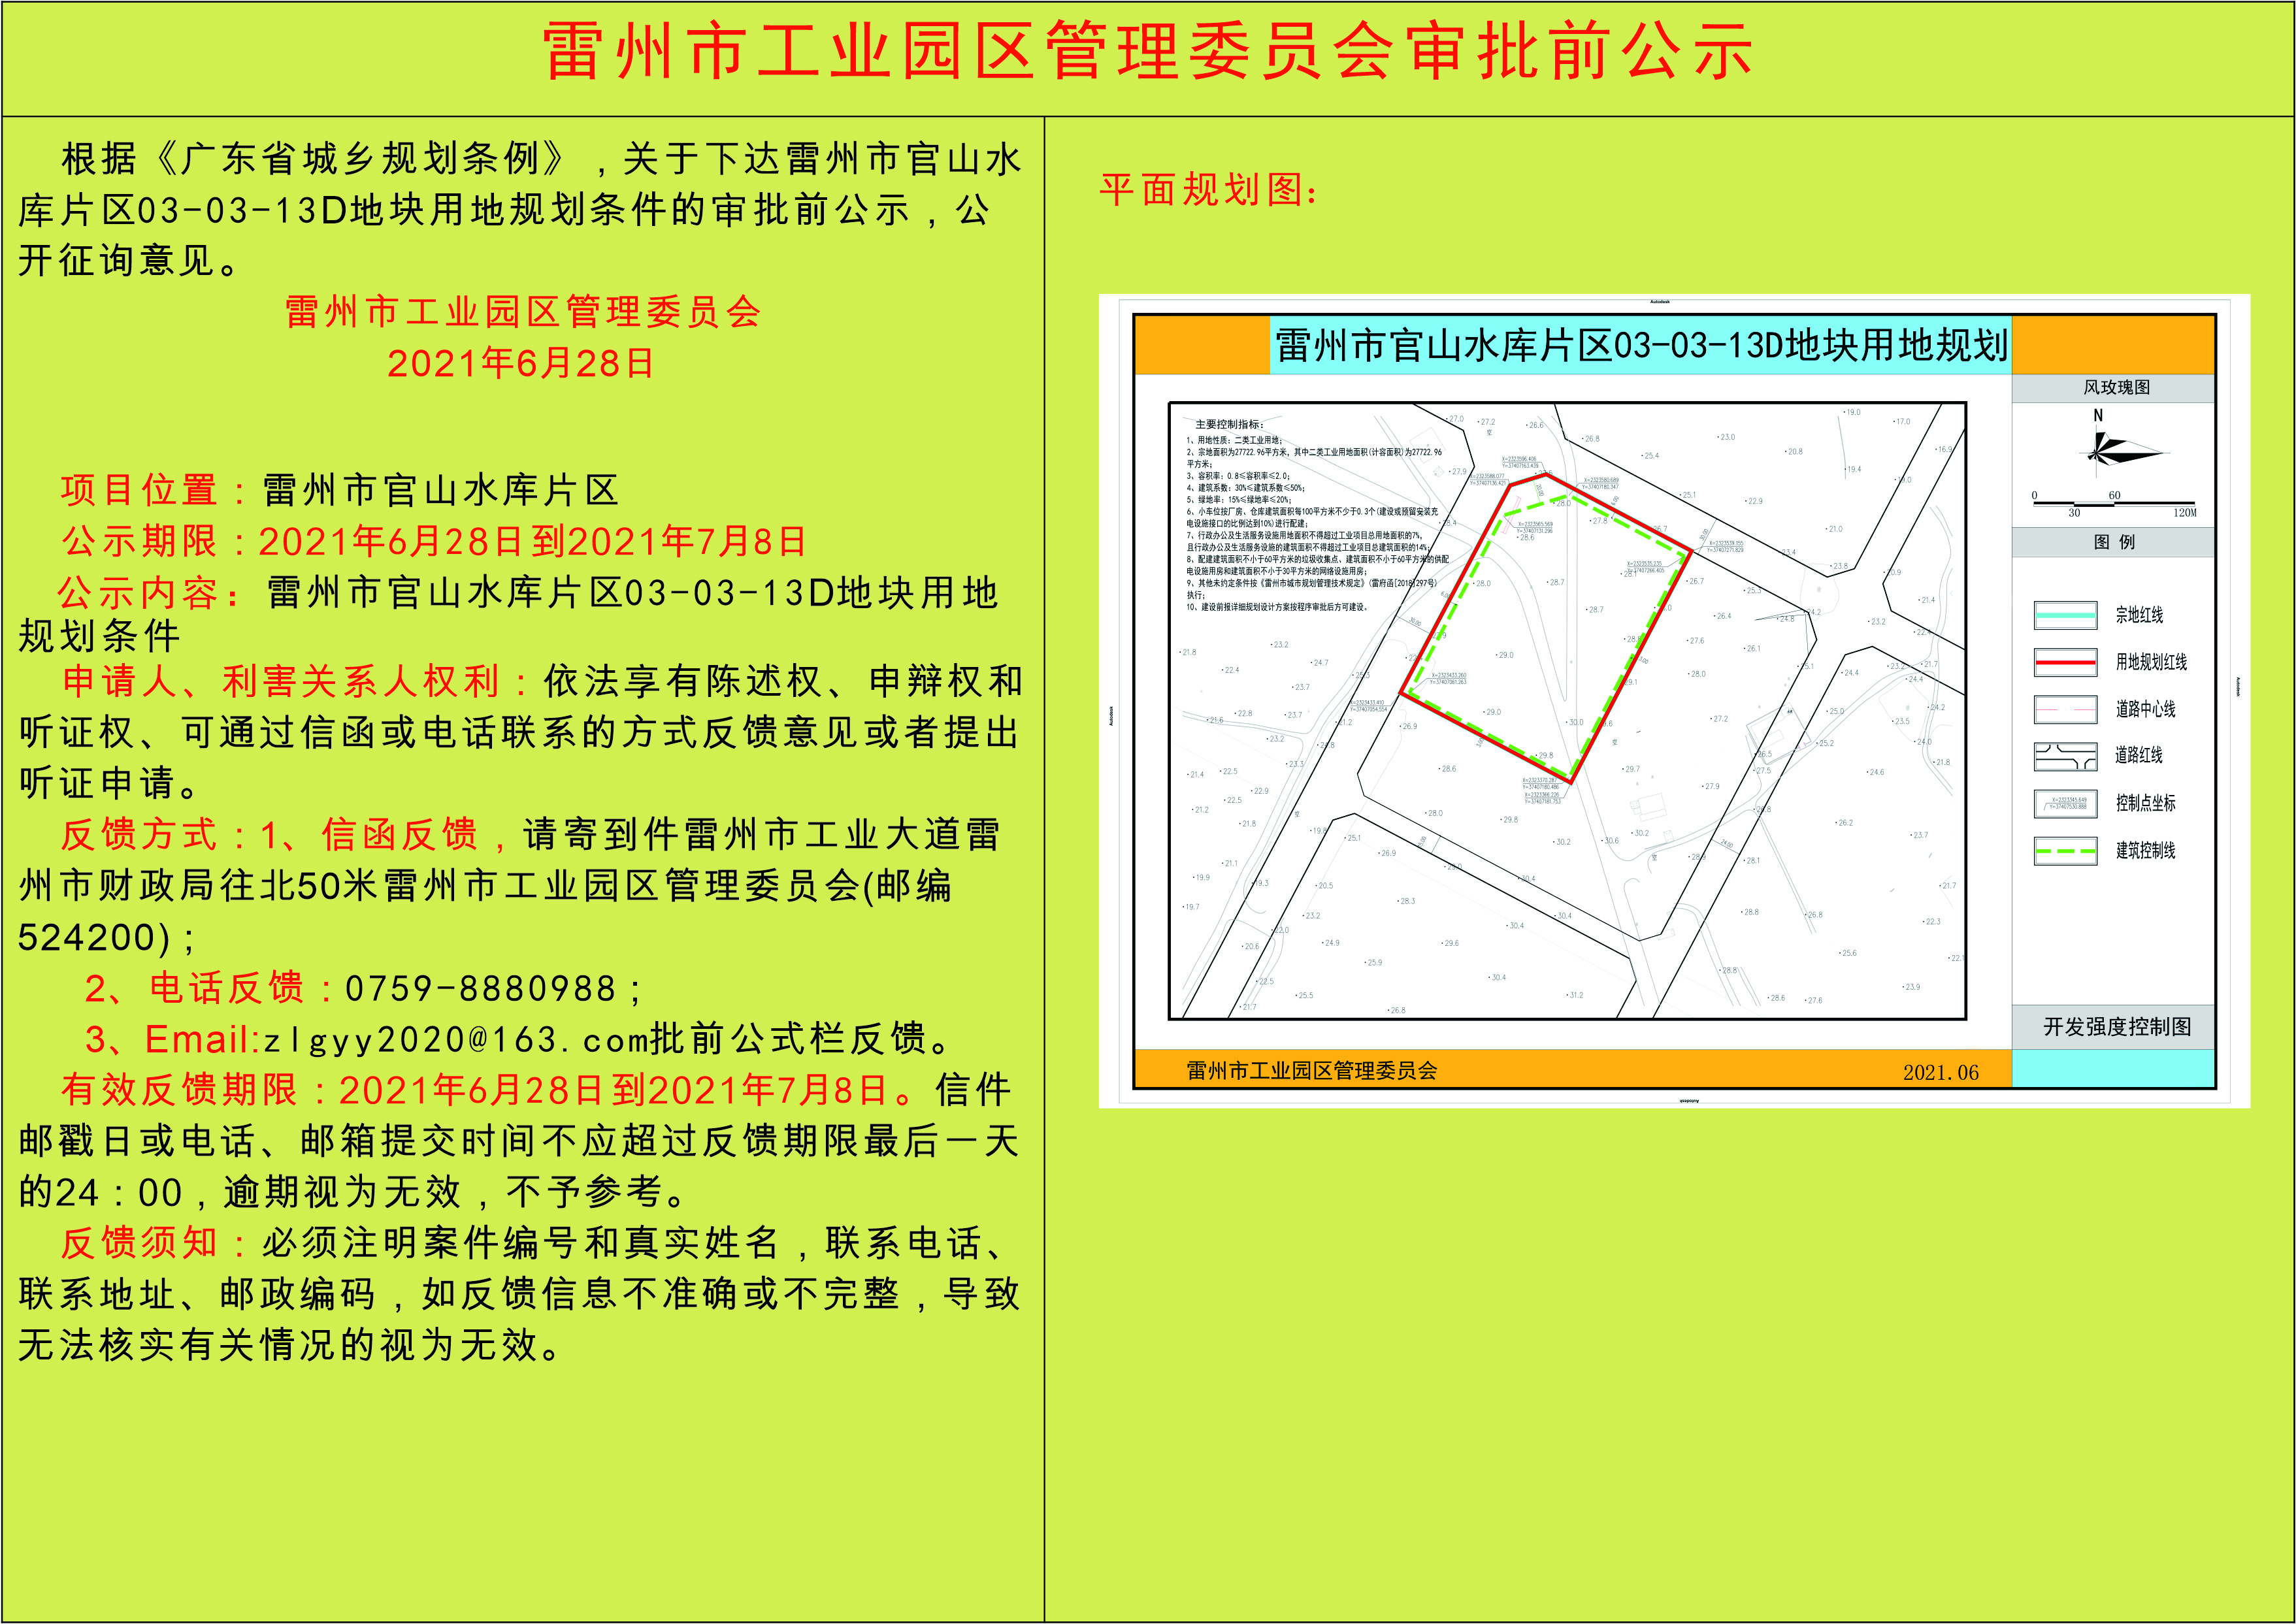Click the 建筑控制线 legend label
The width and height of the screenshot is (2296, 1624).
pyautogui.click(x=2145, y=850)
